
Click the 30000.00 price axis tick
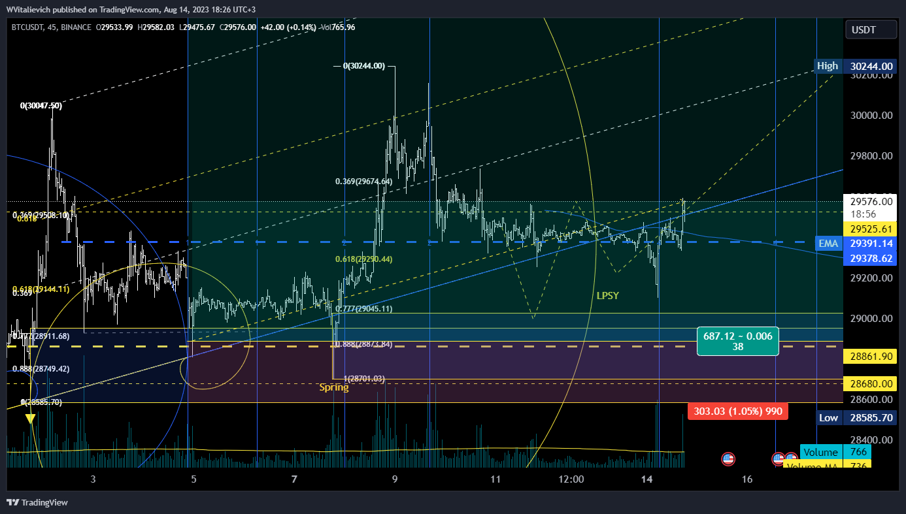tap(872, 116)
